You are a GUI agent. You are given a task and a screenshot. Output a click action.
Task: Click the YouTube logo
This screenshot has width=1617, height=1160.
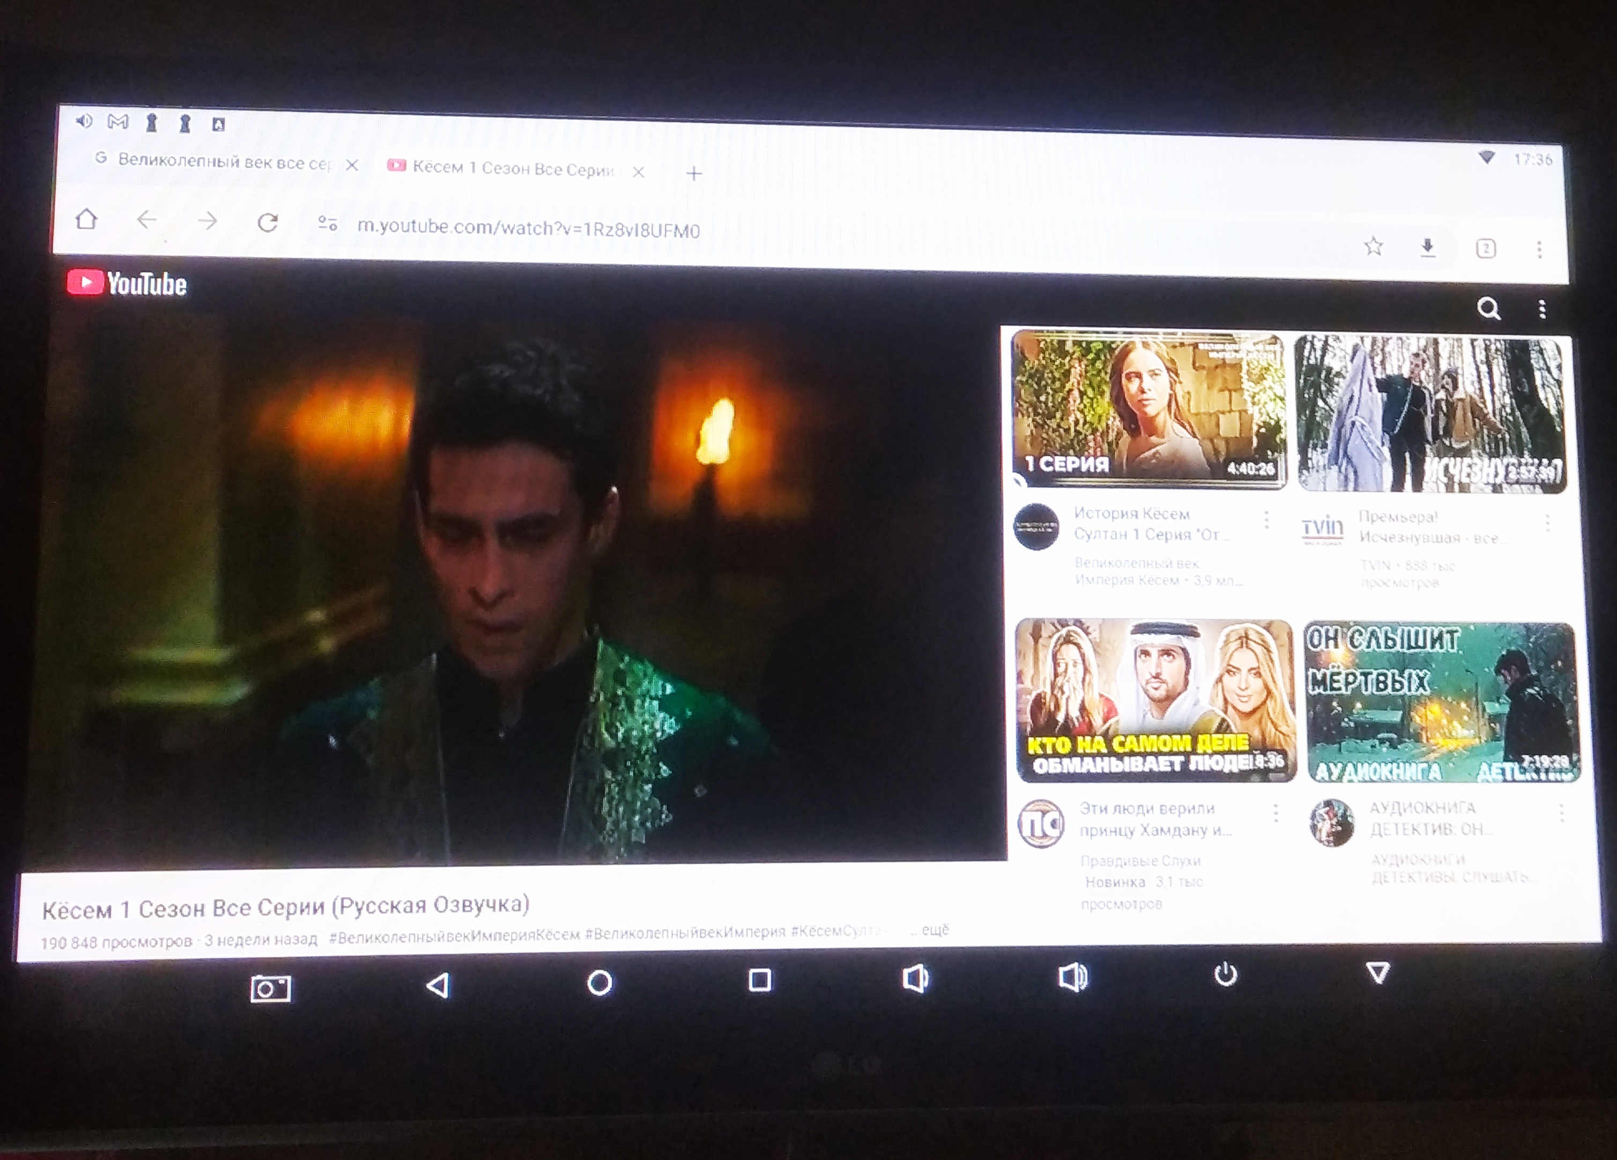[x=127, y=284]
